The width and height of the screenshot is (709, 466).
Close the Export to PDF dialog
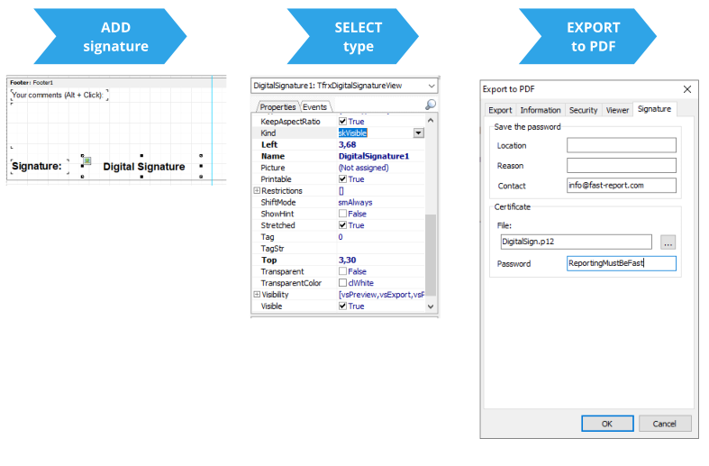coord(687,88)
